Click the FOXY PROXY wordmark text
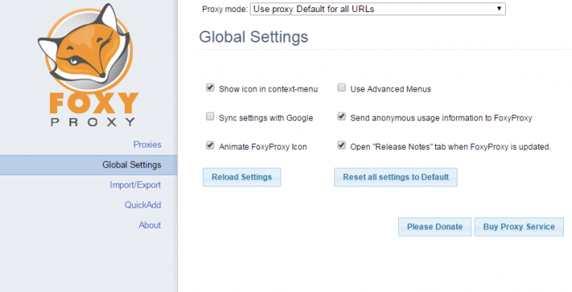Image resolution: width=572 pixels, height=292 pixels. [x=93, y=109]
